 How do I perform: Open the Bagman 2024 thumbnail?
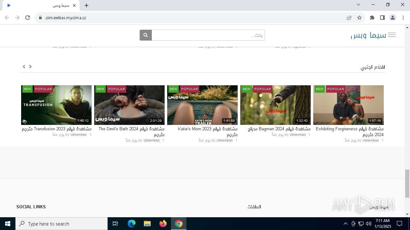275,105
